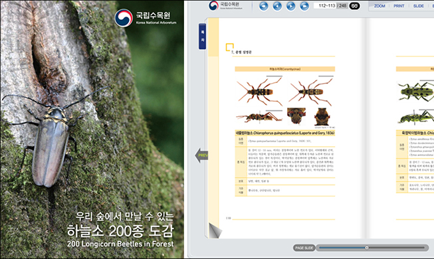Viewport: 434px width, 259px height.
Task: Go to the first page with the rewind button
Action: pyautogui.click(x=264, y=6)
